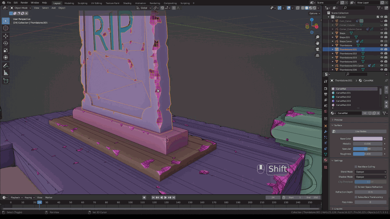Select the Annotate tool
This screenshot has width=390, height=219.
6,65
